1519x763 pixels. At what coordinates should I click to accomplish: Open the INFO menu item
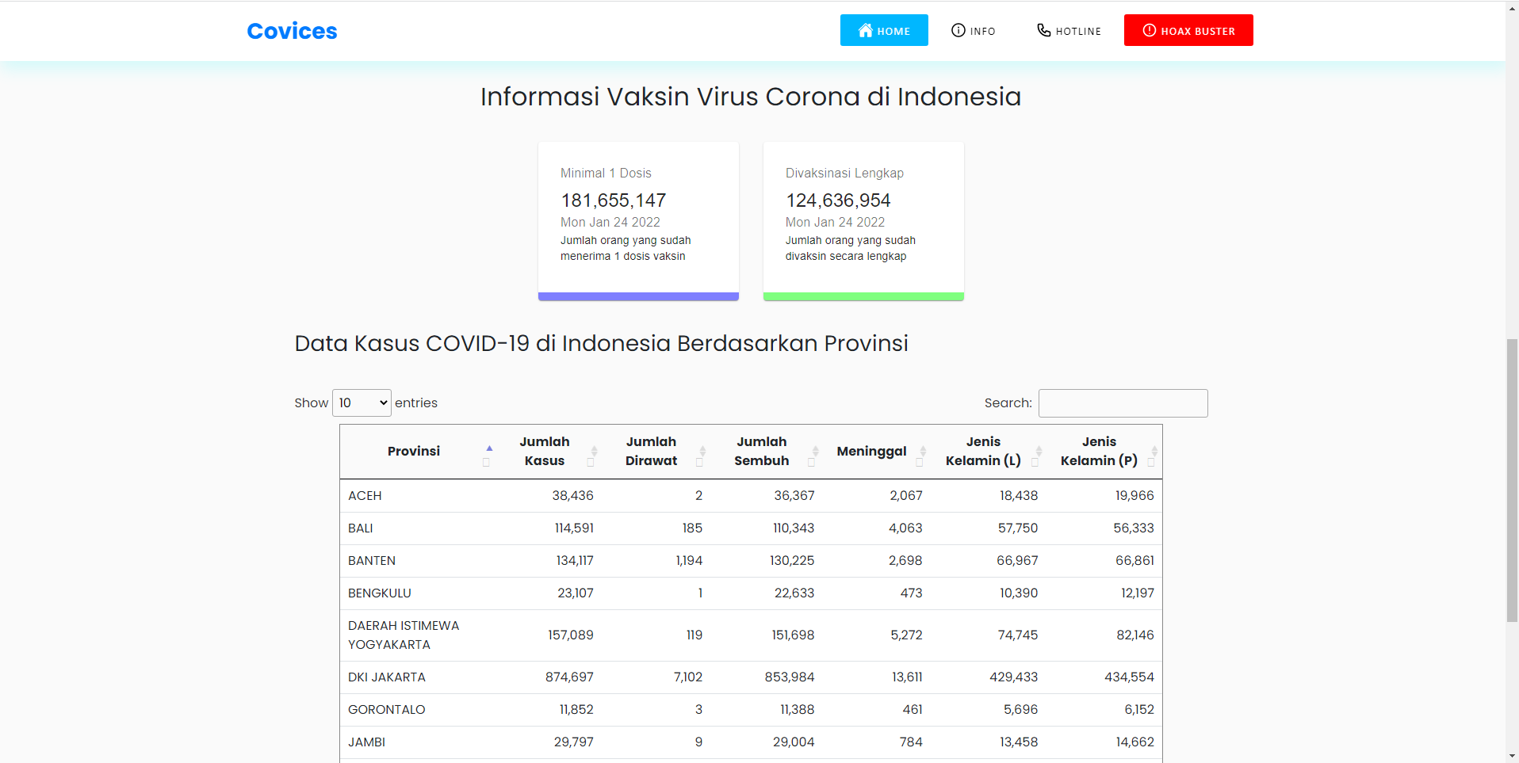pos(974,30)
